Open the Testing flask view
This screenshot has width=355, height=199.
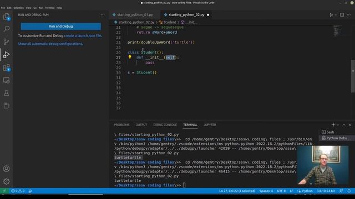pos(6,93)
